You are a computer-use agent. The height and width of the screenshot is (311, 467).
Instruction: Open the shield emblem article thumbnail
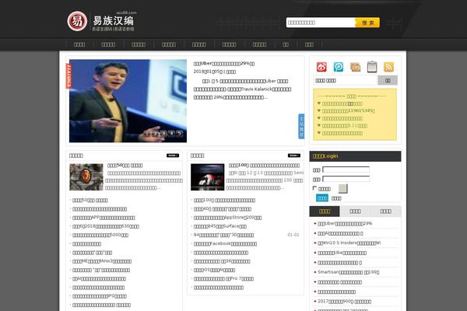[x=86, y=177]
